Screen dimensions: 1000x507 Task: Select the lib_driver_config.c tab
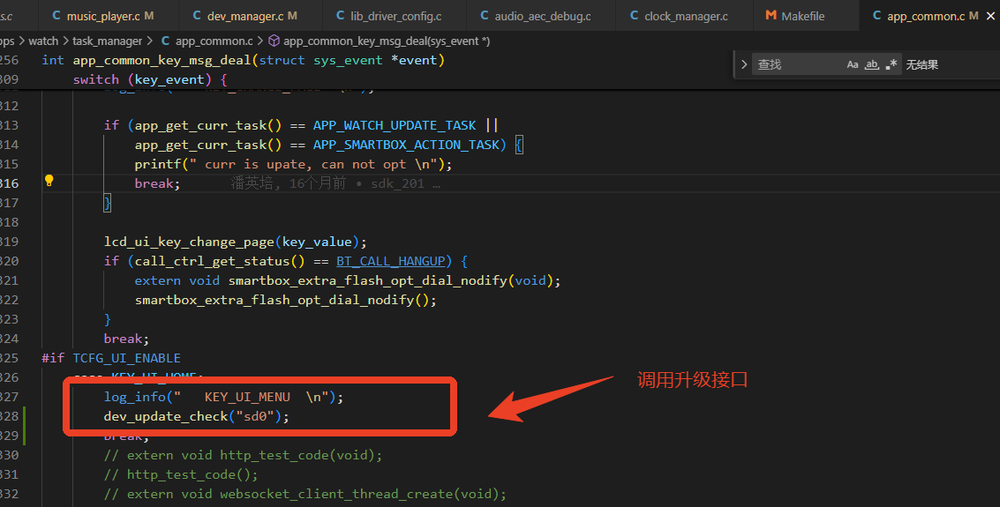[395, 16]
